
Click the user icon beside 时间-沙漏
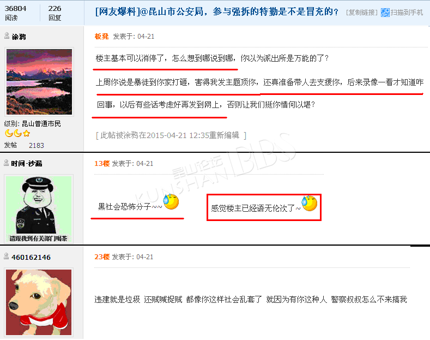coord(7,163)
